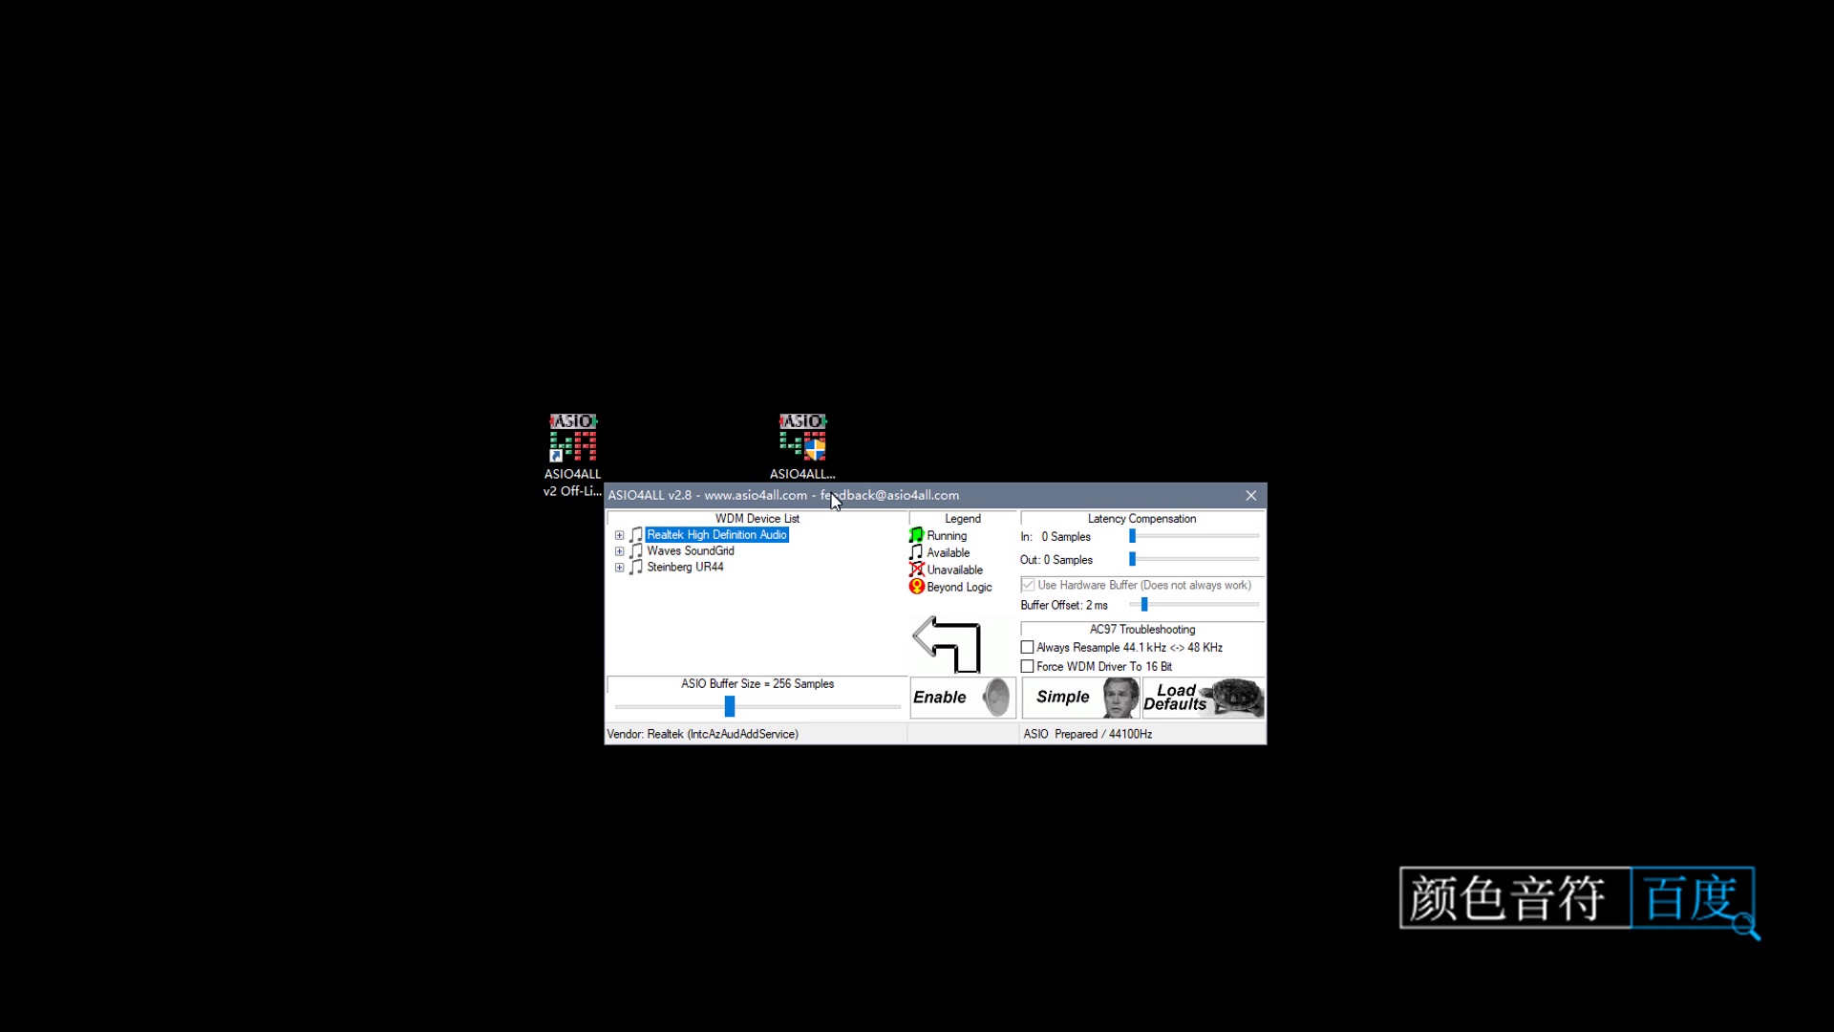Toggle Use Hardware Buffer checkbox
1834x1032 pixels.
pos(1027,584)
